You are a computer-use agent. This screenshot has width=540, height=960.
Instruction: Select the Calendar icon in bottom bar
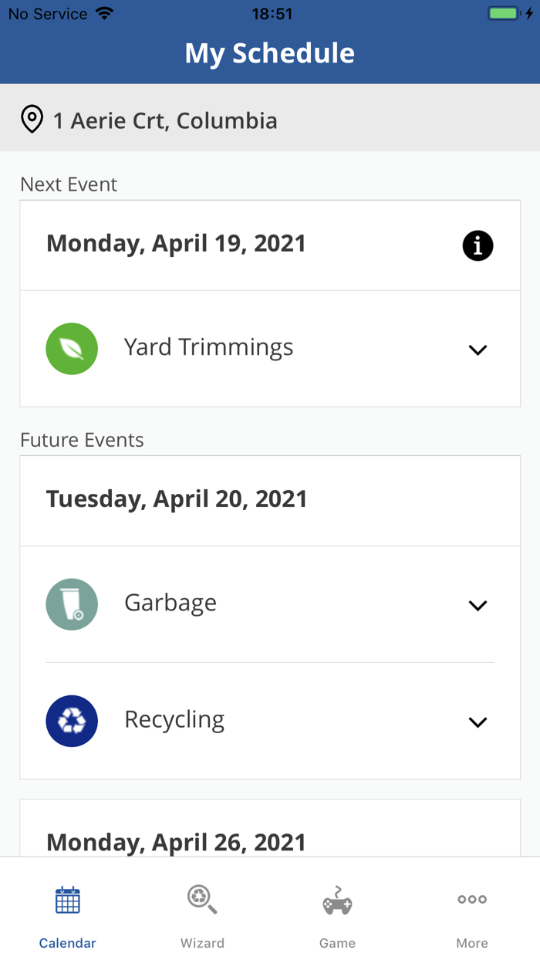point(67,899)
